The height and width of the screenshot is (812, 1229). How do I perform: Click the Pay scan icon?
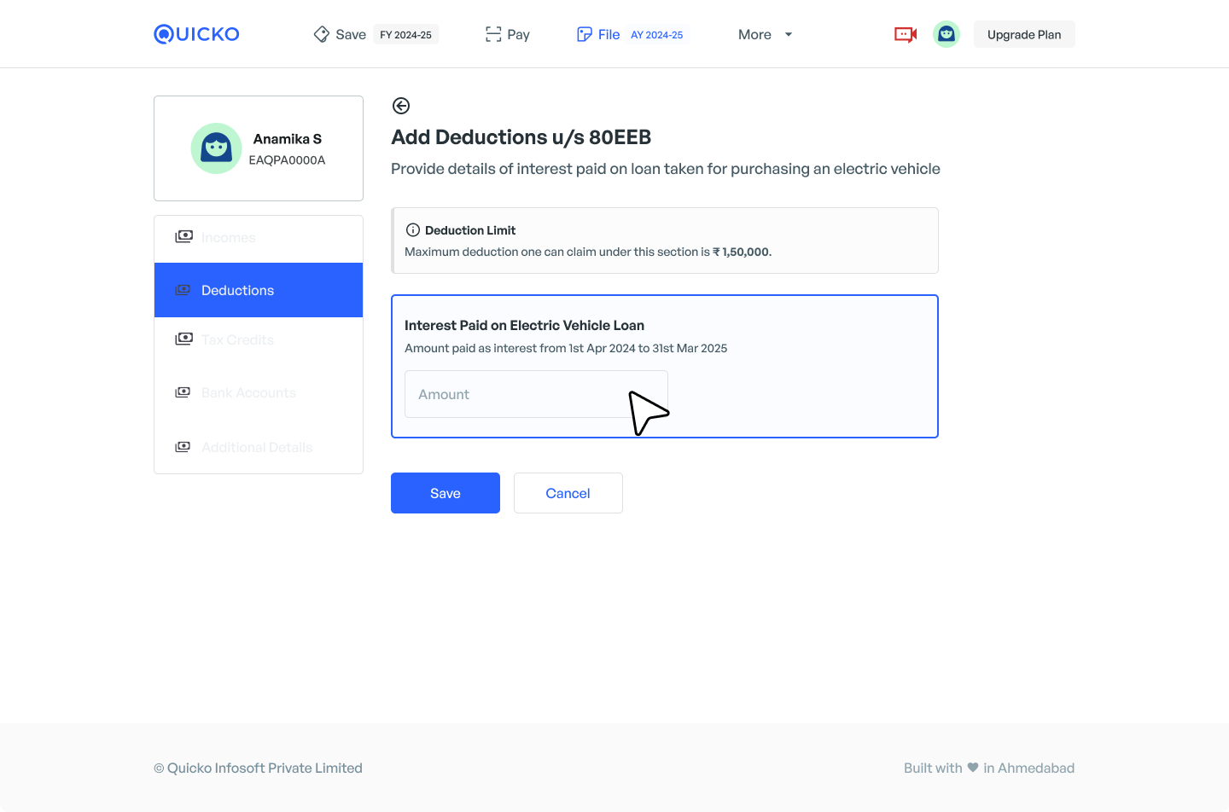[x=493, y=34]
